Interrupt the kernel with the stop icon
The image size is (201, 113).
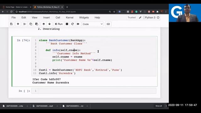pos(67,24)
